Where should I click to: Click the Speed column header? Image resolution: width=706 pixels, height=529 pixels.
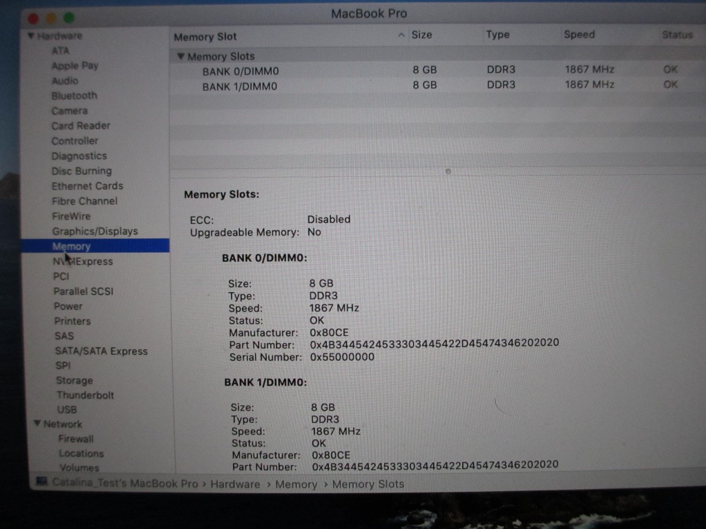pos(579,34)
